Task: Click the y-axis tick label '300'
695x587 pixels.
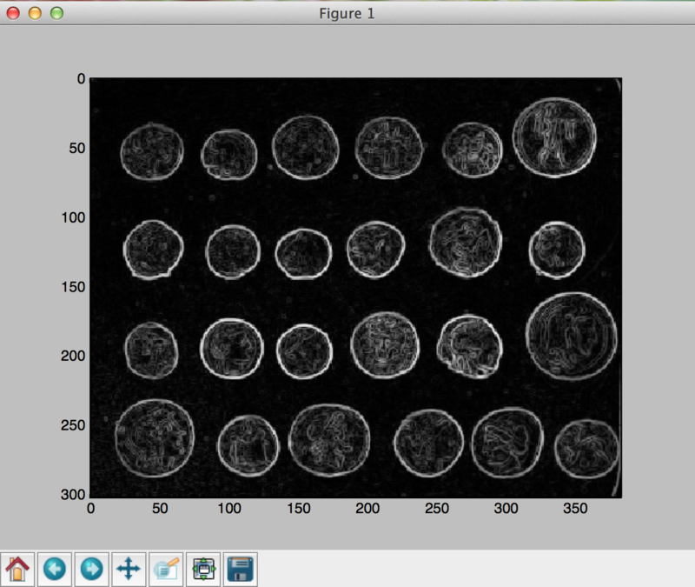Action: pyautogui.click(x=73, y=494)
